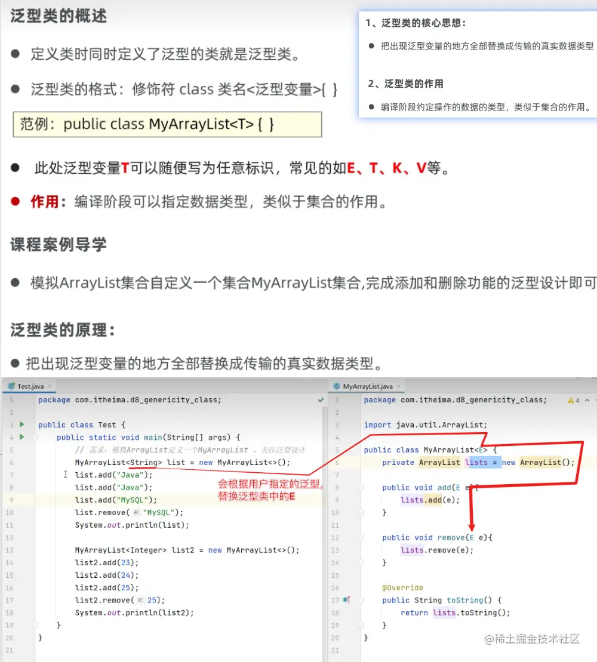Click 'lists.add(e);' statement

[430, 500]
